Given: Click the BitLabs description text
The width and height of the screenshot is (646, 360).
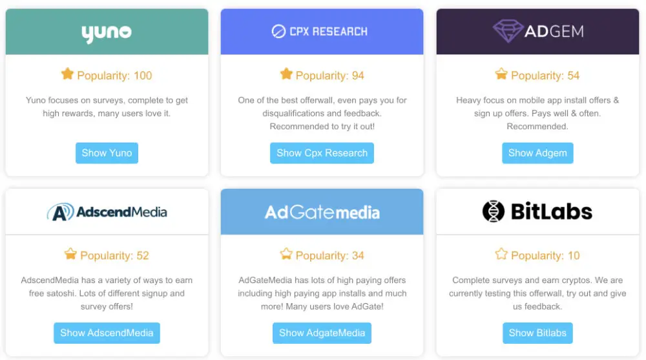Looking at the screenshot, I should coord(537,293).
